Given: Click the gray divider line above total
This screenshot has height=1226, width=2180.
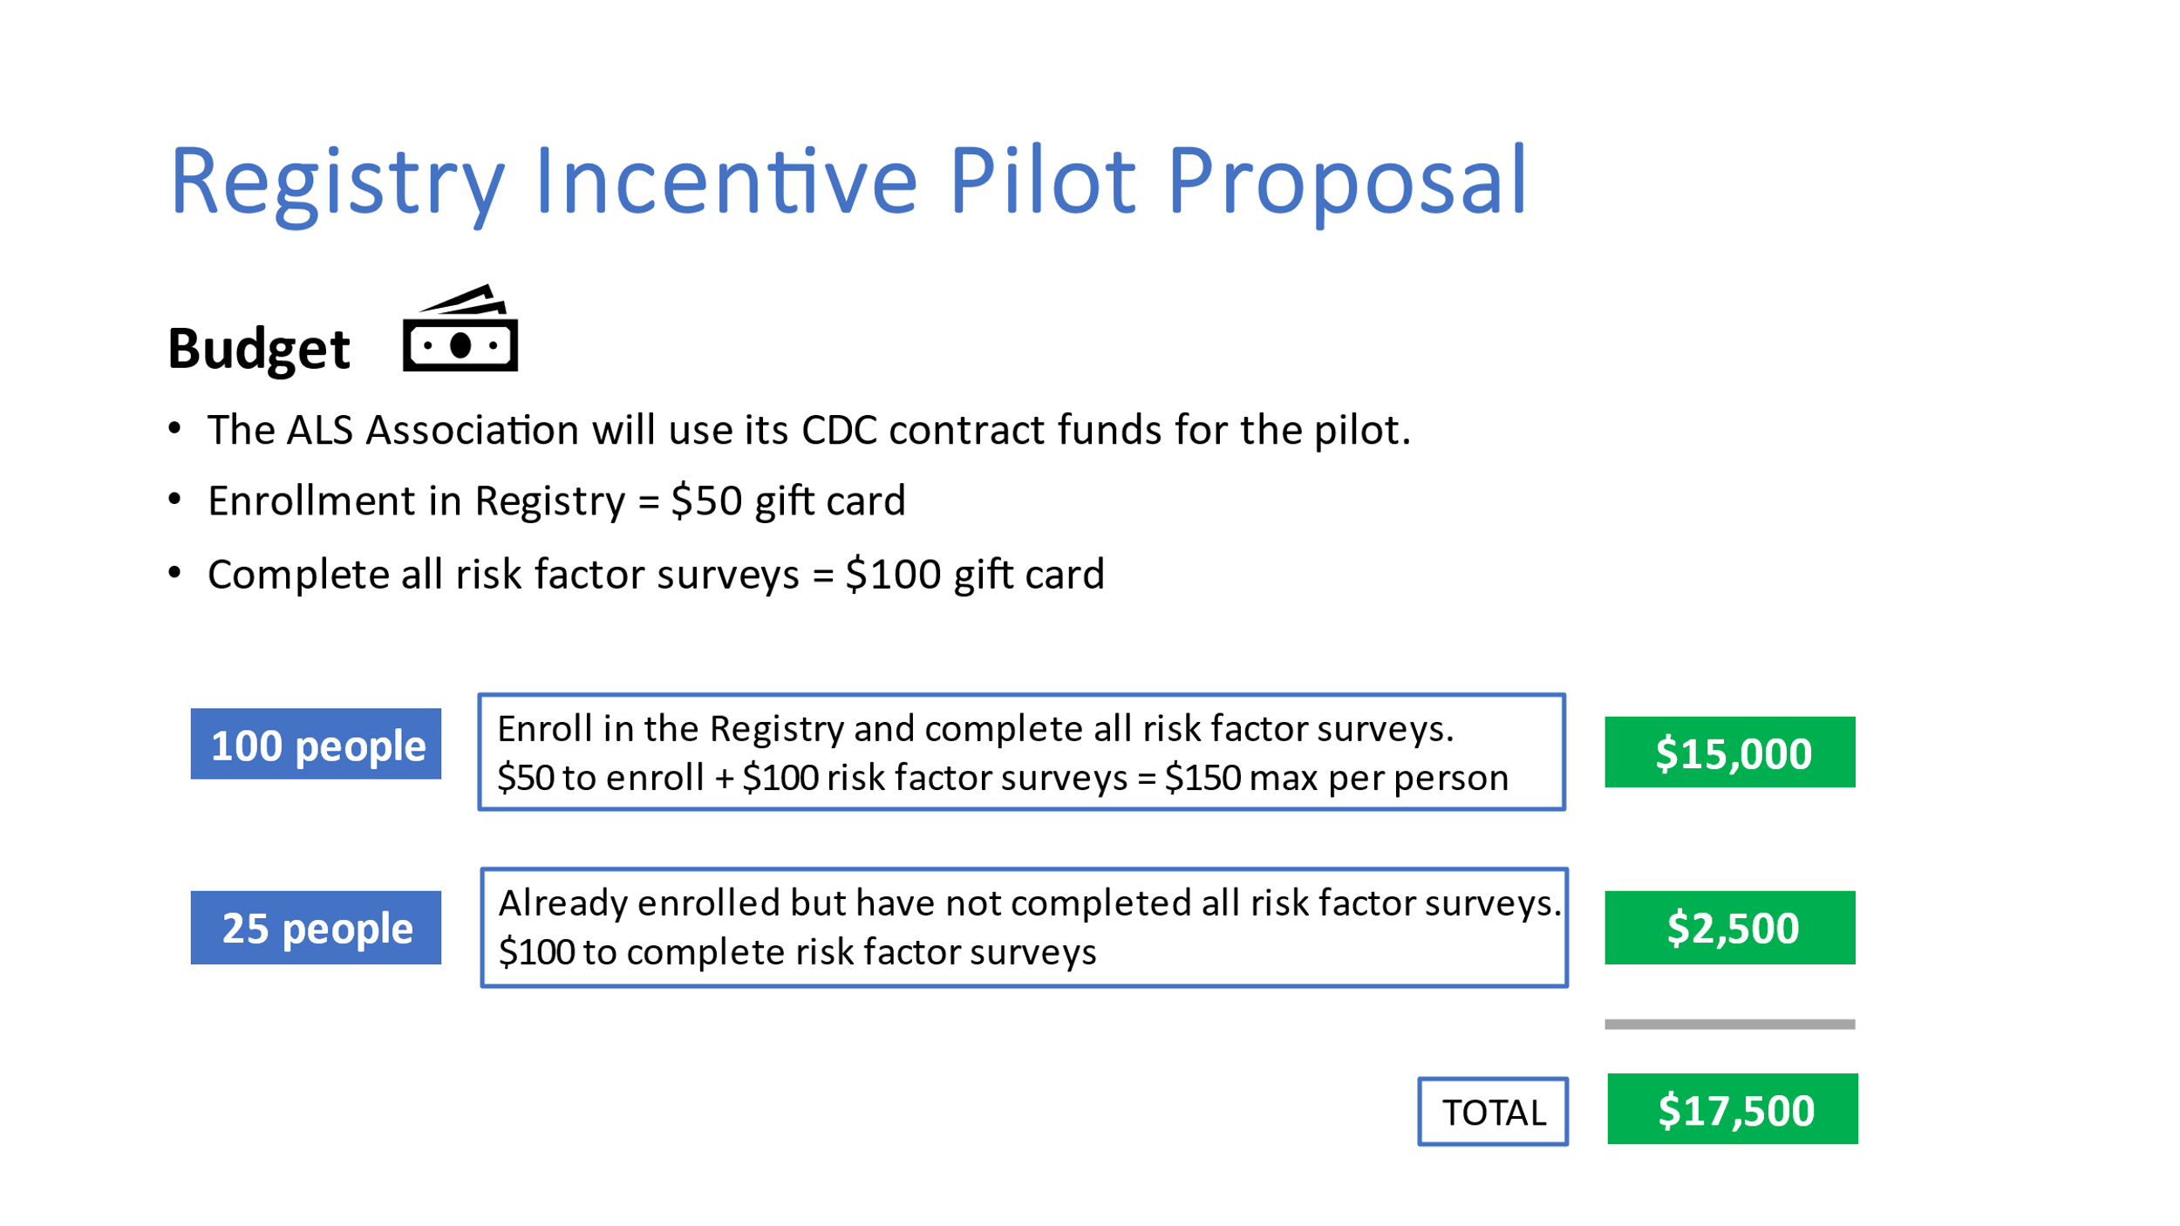Looking at the screenshot, I should [x=1729, y=1025].
